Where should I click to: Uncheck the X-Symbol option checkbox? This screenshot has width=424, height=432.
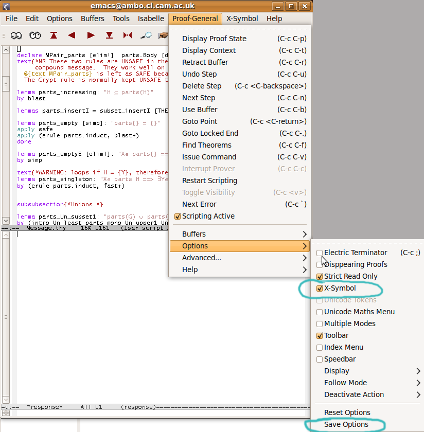point(320,289)
